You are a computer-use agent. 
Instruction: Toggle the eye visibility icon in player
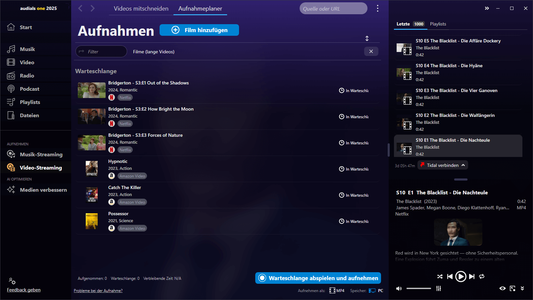503,288
